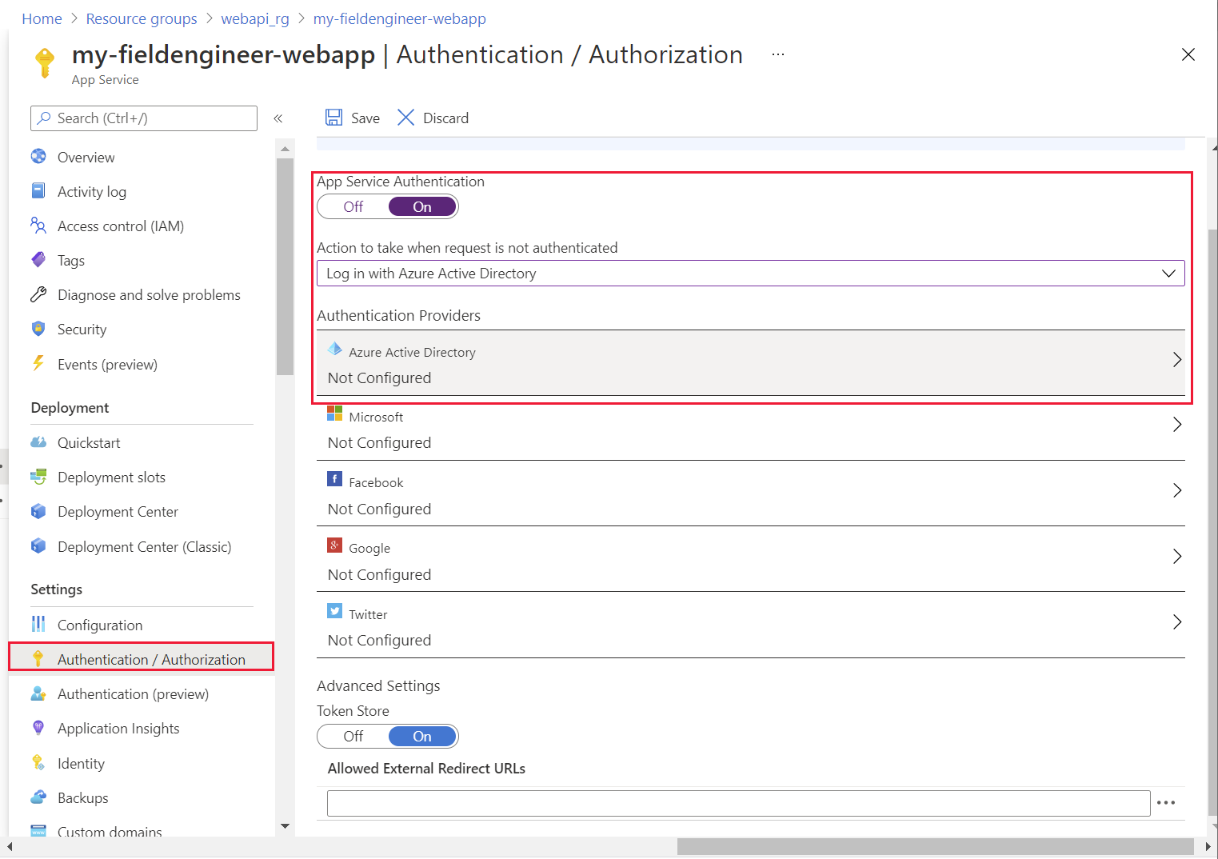The height and width of the screenshot is (859, 1218).
Task: Set Token Store to On
Action: point(422,736)
